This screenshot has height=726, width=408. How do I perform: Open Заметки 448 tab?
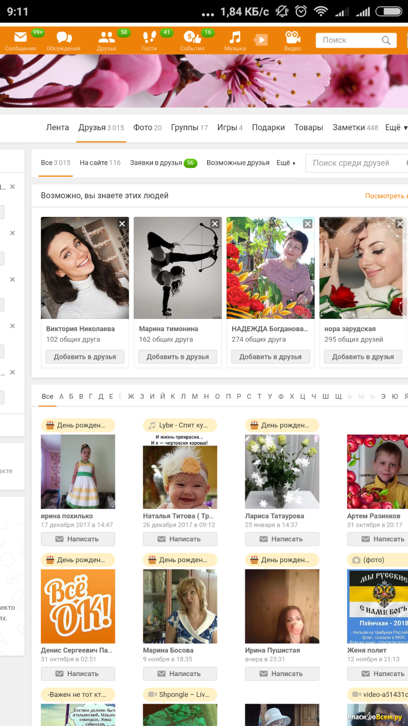(355, 128)
